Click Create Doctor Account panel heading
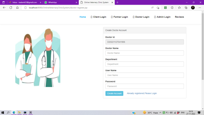 point(116,30)
